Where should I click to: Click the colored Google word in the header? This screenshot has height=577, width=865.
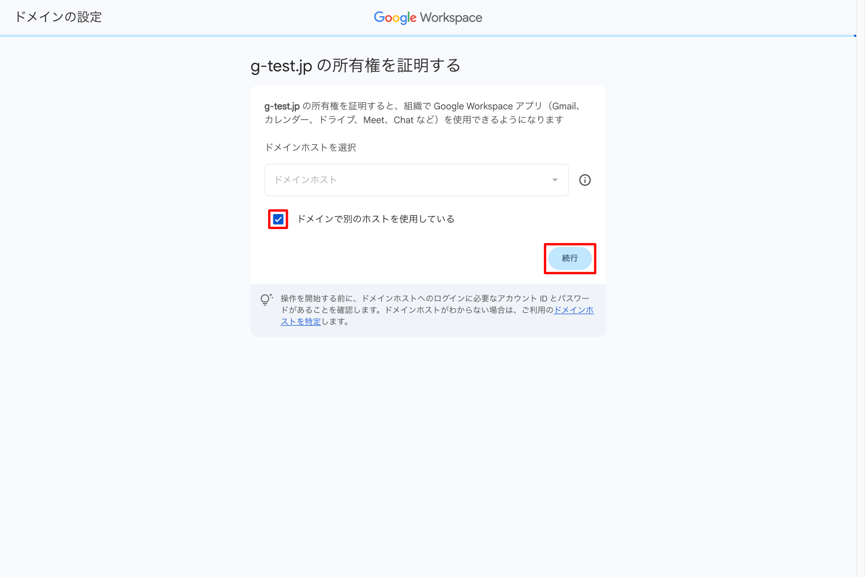coord(395,18)
